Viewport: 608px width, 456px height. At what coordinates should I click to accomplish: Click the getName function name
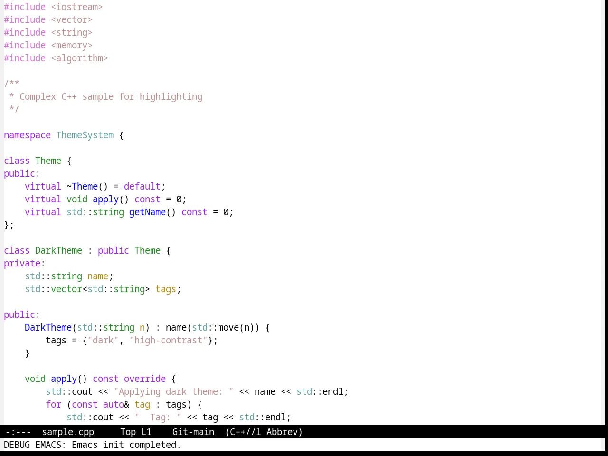coord(147,212)
